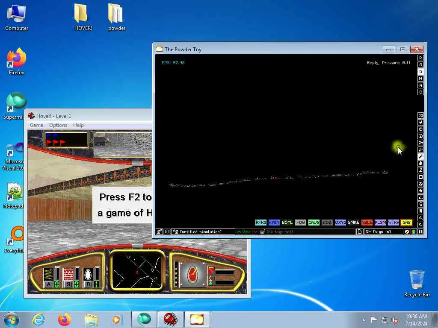Open element search with magnifier icon
This screenshot has width=438, height=328.
coord(420,225)
